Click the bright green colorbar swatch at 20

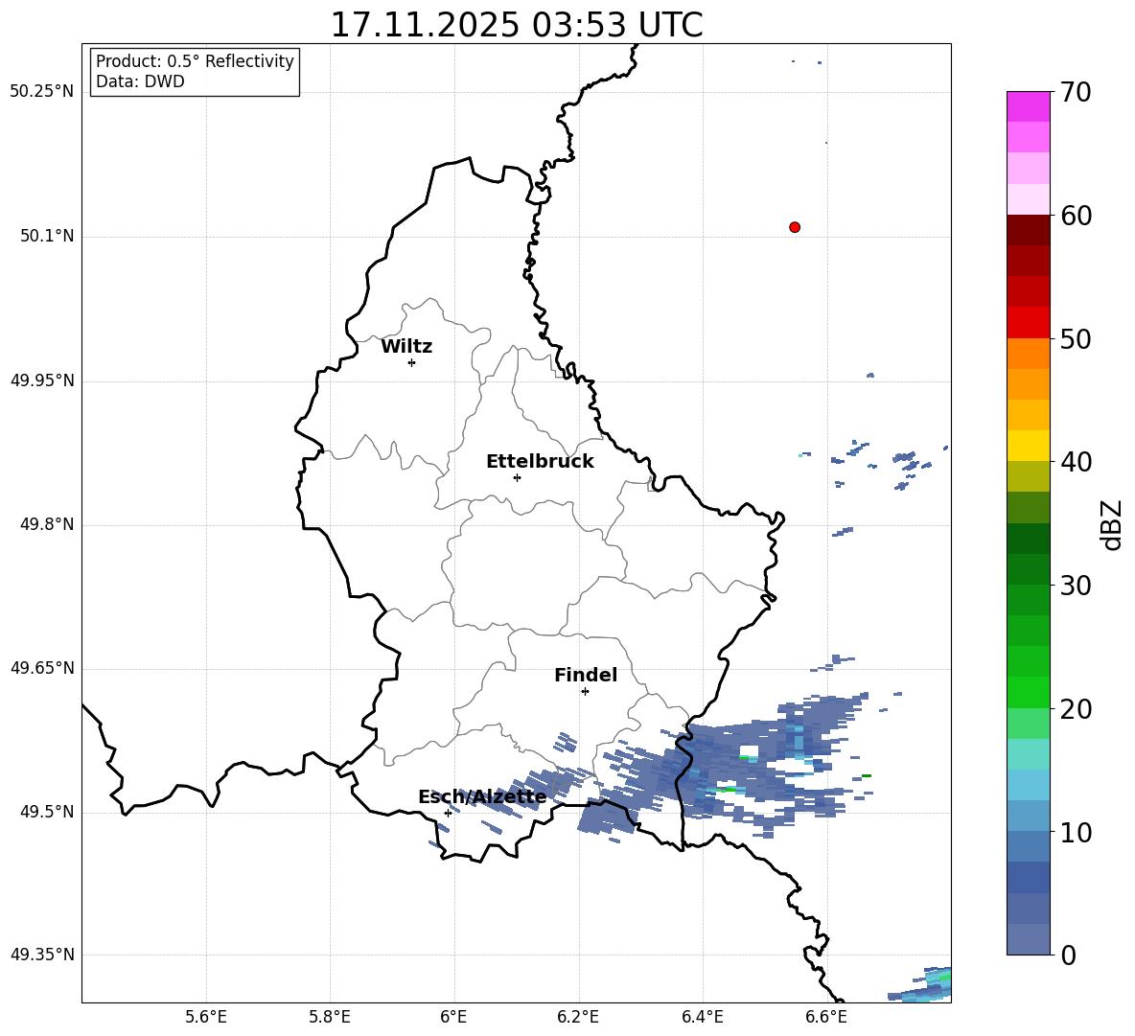(x=1028, y=692)
